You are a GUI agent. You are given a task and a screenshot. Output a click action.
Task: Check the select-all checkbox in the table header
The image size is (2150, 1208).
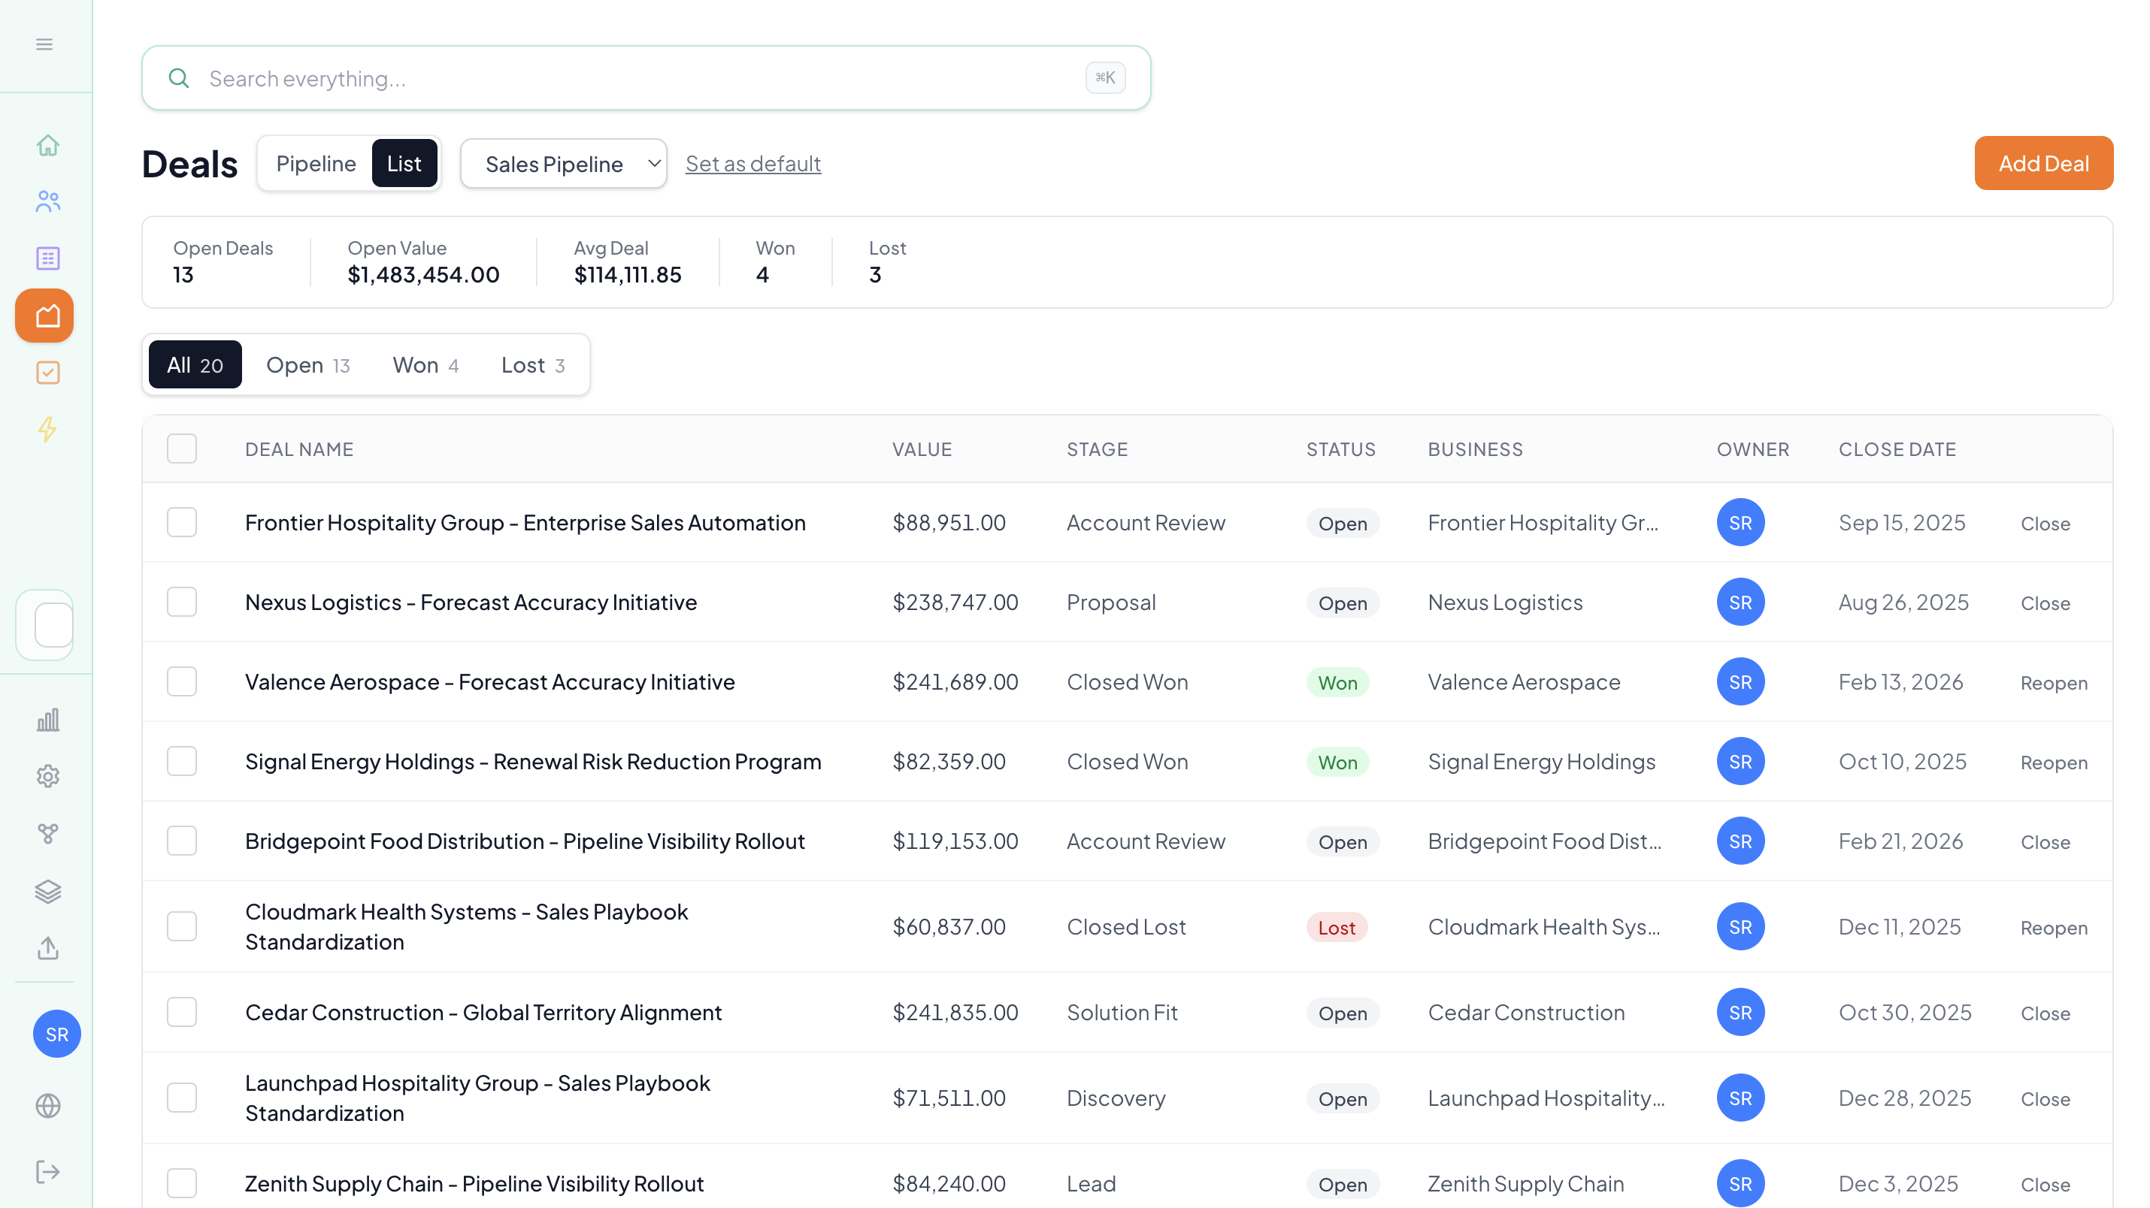[x=181, y=448]
